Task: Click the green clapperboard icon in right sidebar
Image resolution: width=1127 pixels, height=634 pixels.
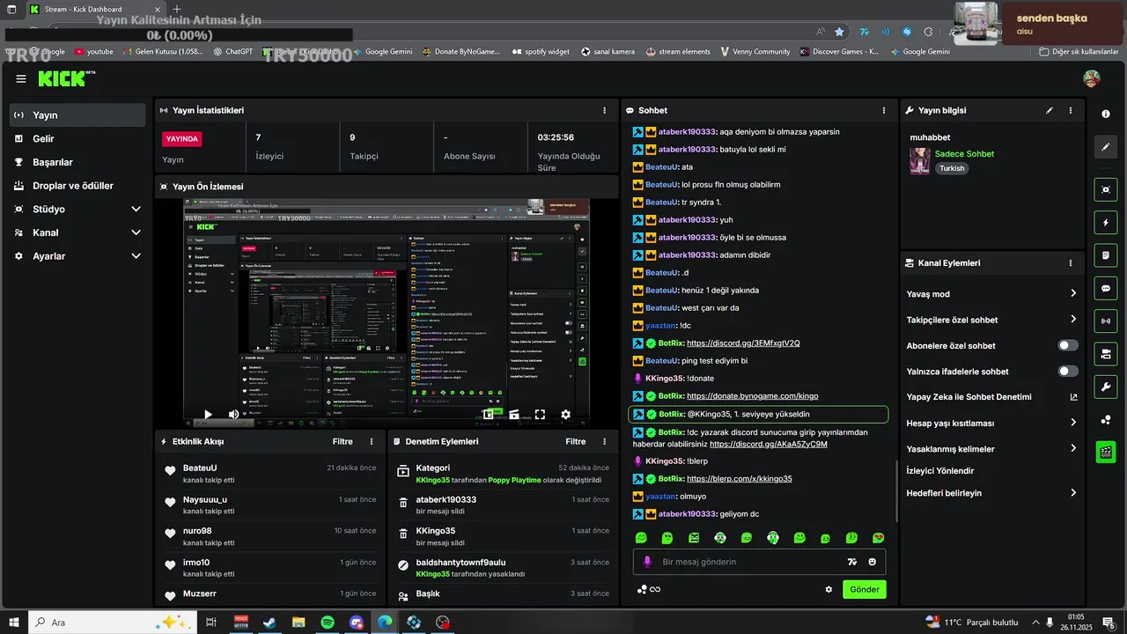Action: pos(1106,452)
